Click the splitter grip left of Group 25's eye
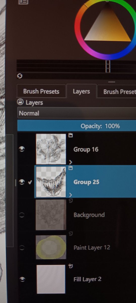 [x=16, y=182]
